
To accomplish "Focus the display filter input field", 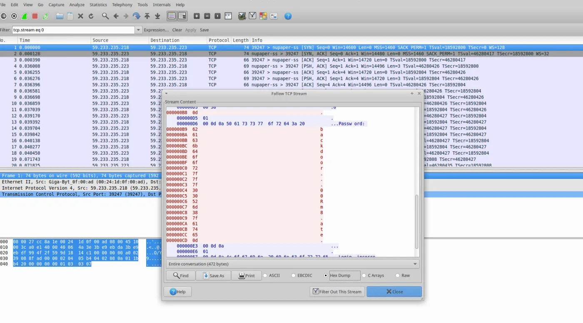I will [x=74, y=30].
